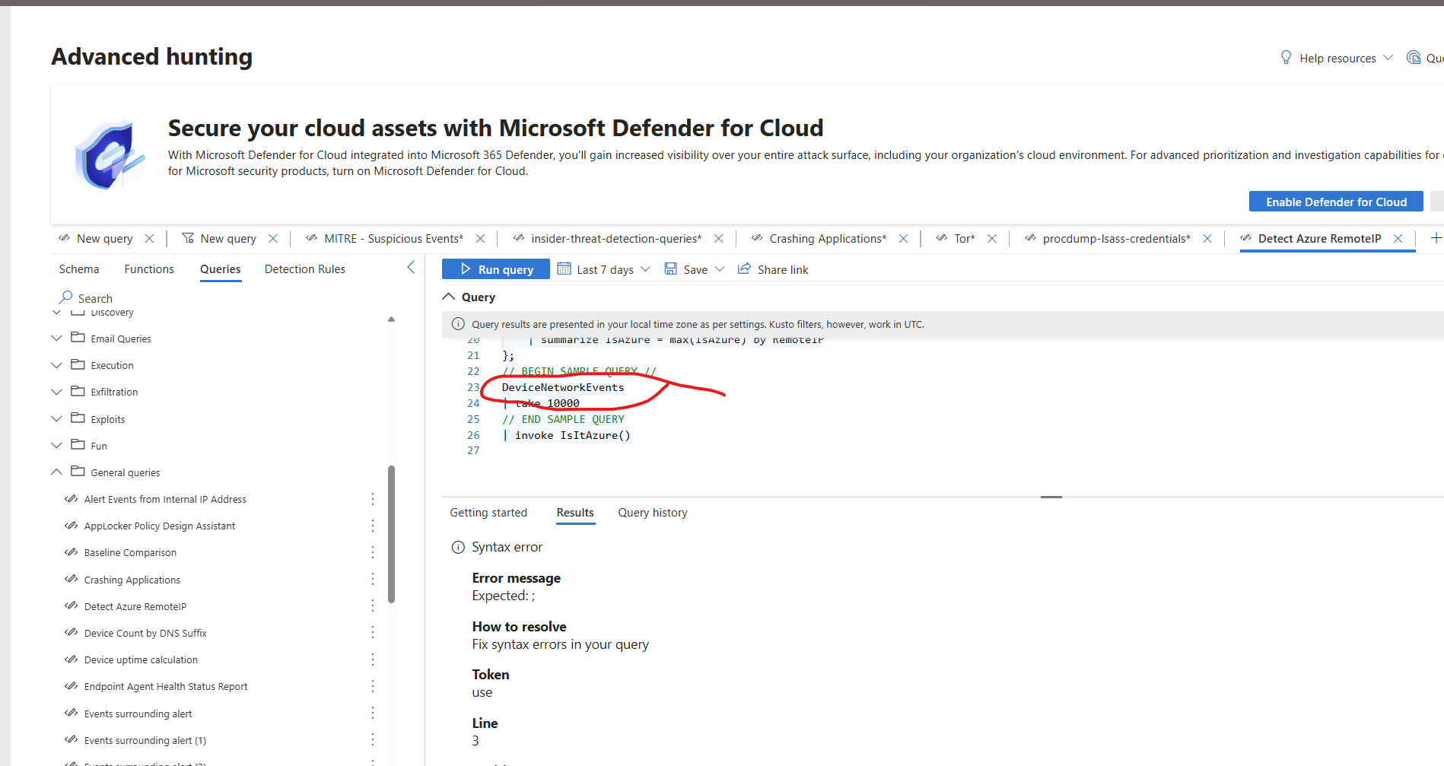Open more options for Detect Azure RemoteIP query

(373, 606)
